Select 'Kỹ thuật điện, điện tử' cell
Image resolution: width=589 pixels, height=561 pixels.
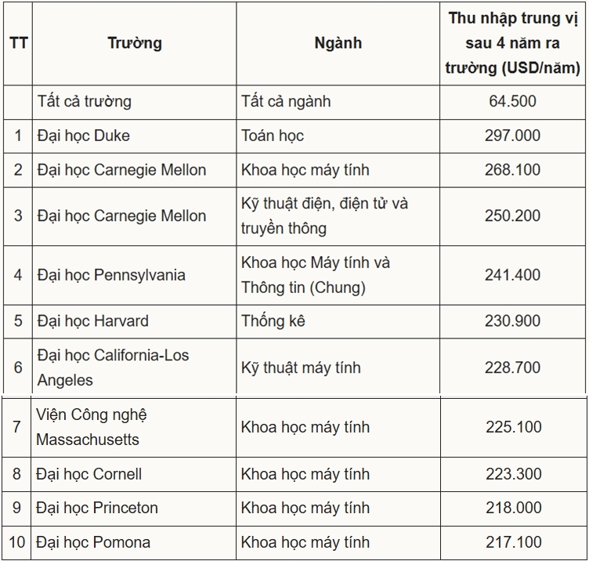pyautogui.click(x=338, y=216)
